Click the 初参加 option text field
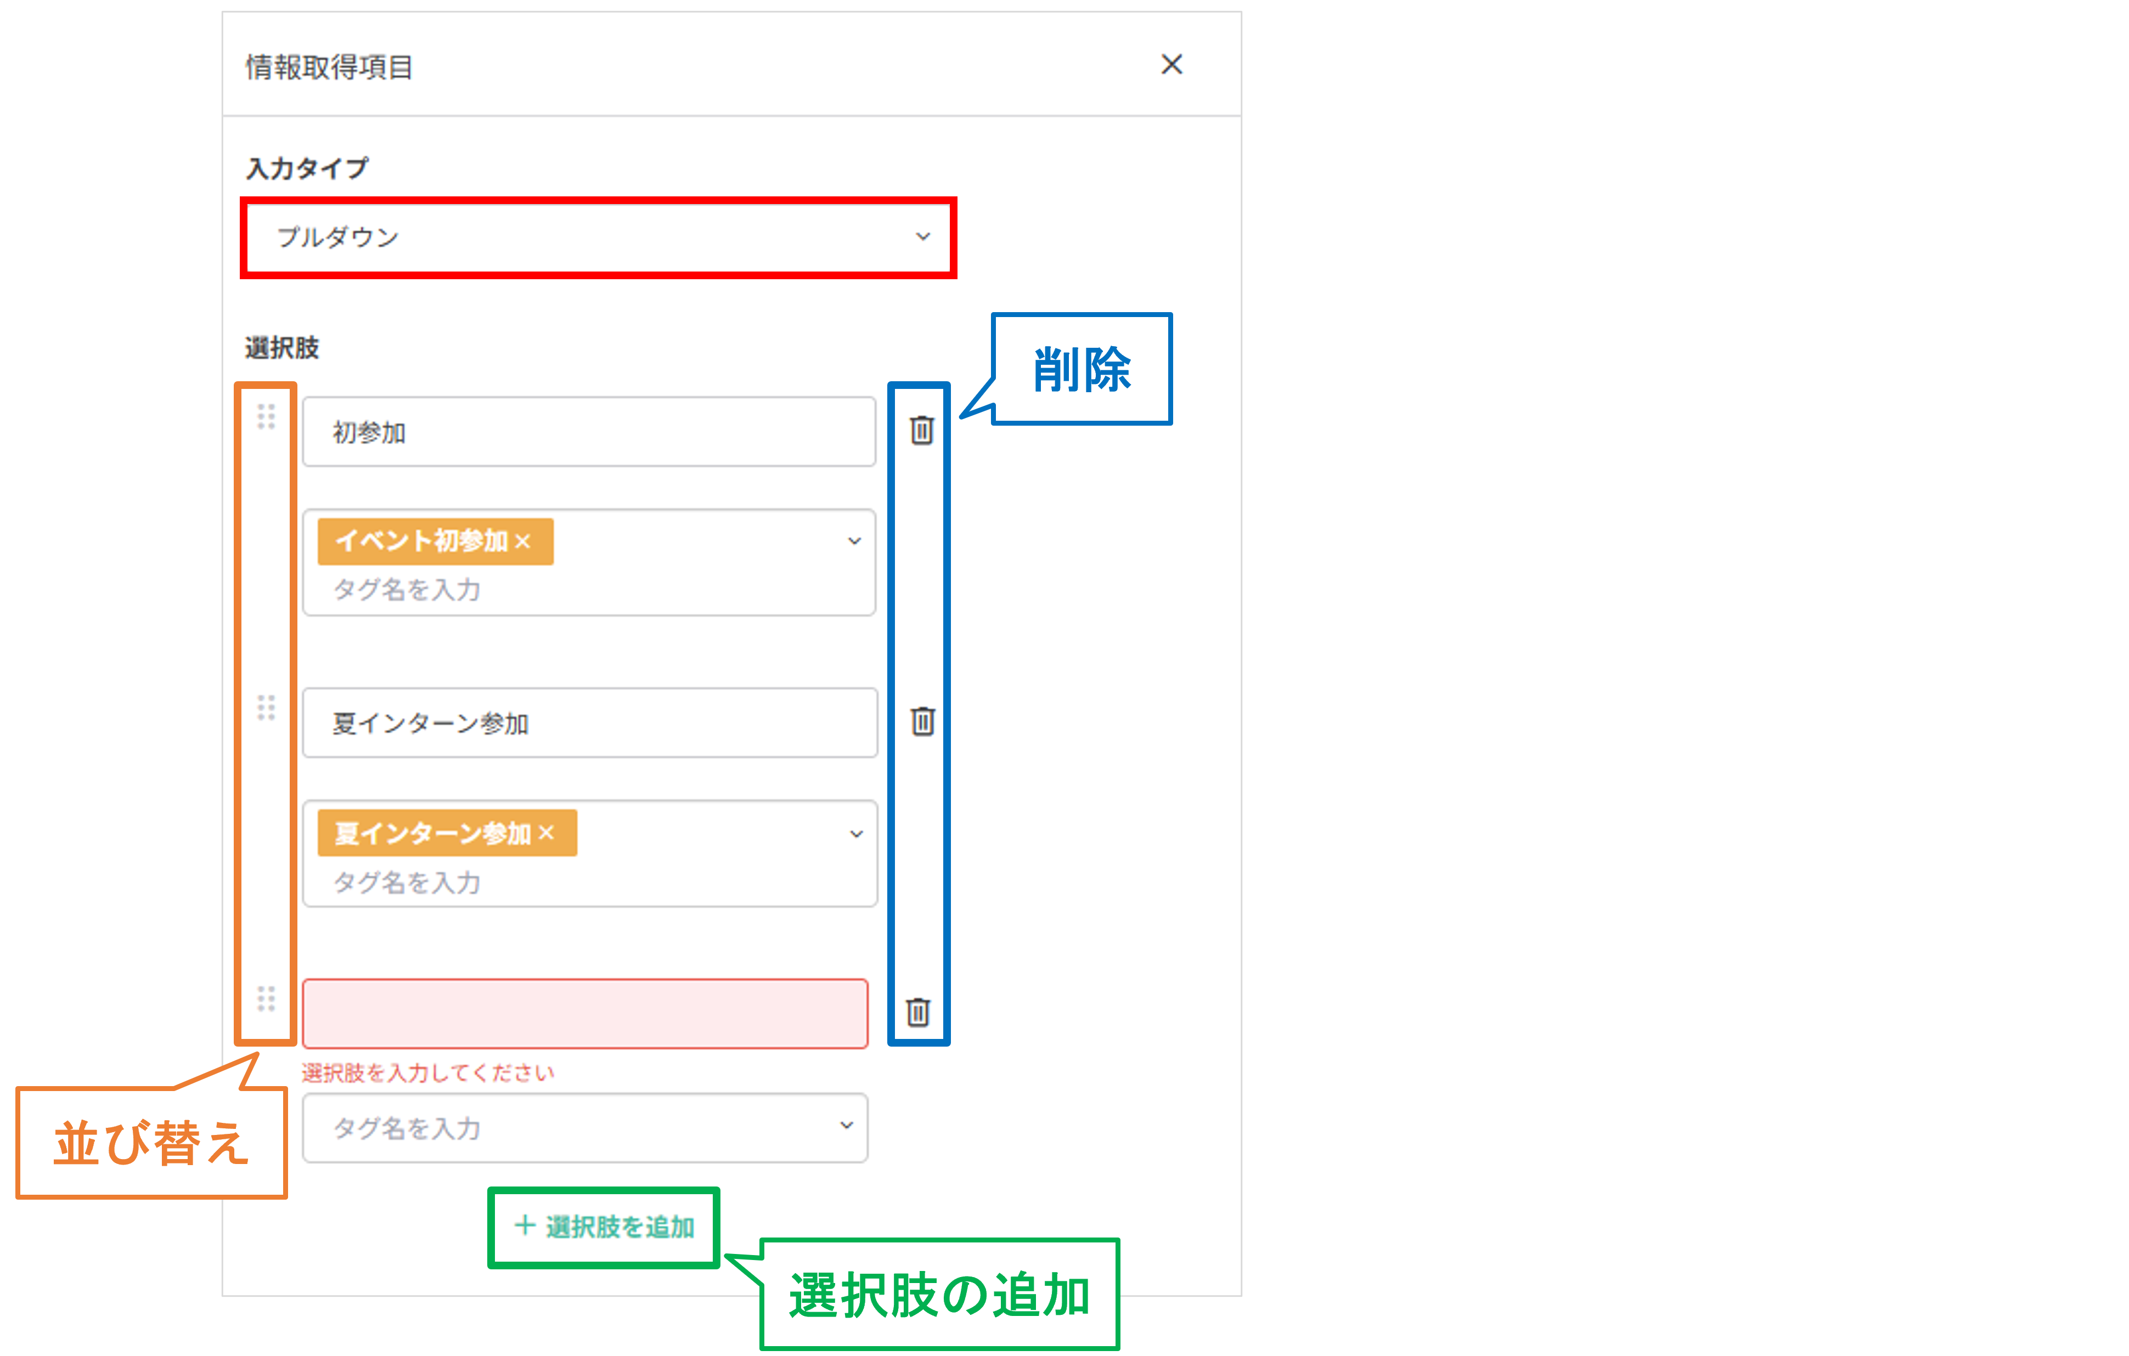 coord(589,432)
